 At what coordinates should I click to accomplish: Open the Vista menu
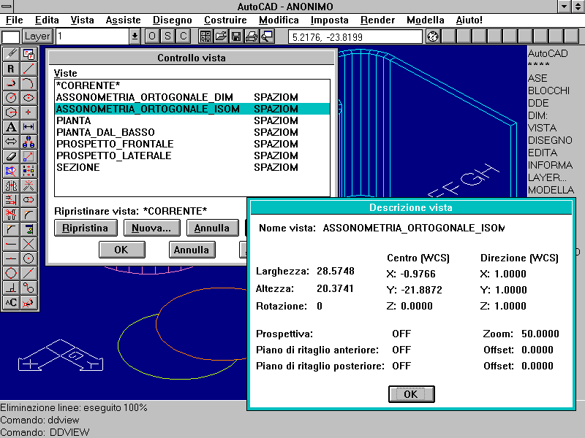point(82,20)
